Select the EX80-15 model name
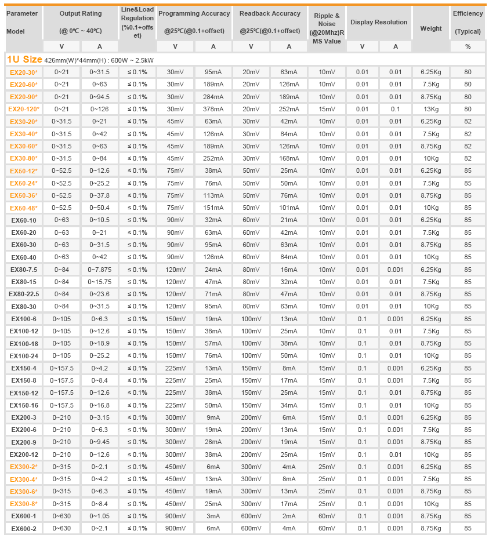Viewport: 489px width, 538px height. pyautogui.click(x=24, y=282)
